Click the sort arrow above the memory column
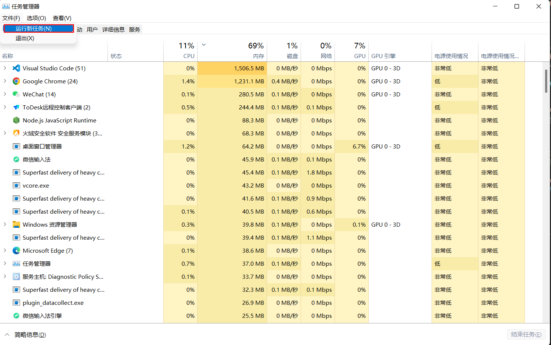The image size is (551, 345). [204, 45]
